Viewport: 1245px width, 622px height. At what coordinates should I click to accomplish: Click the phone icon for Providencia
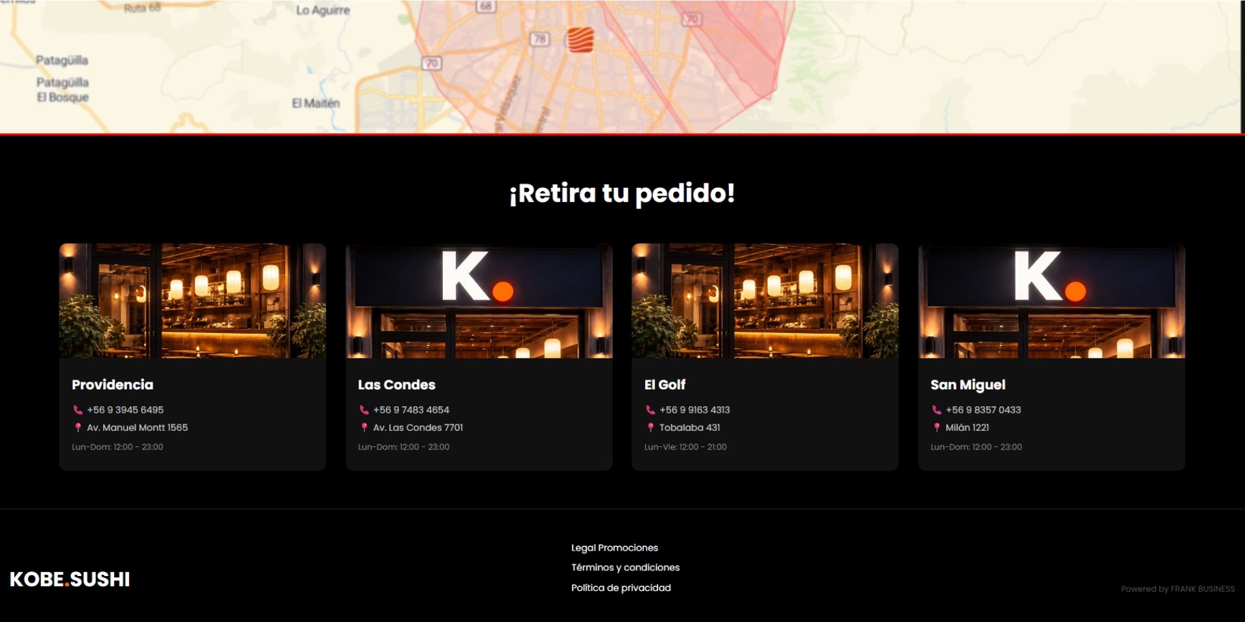coord(78,410)
